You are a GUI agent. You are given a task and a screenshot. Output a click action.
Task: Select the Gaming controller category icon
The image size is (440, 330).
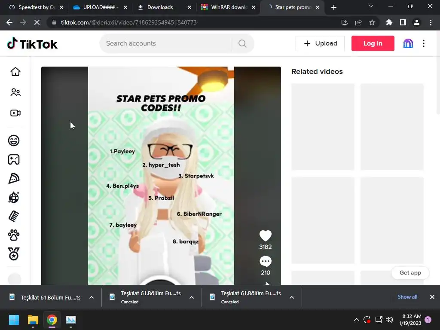(x=14, y=159)
